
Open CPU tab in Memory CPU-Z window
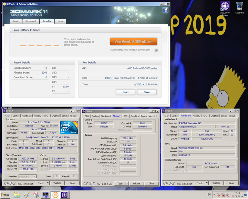coord(87,116)
